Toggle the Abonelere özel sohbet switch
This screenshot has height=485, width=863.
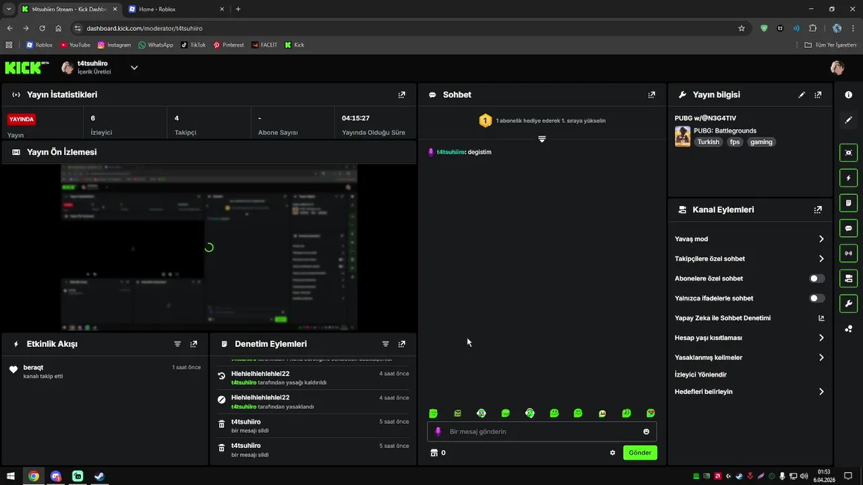(816, 278)
